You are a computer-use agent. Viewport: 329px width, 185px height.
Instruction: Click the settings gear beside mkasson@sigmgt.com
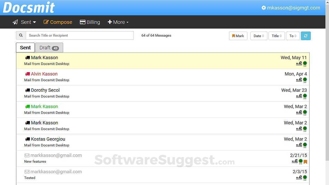[x=264, y=8]
